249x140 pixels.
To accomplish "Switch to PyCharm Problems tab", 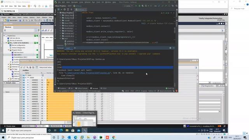I will [x=62, y=88].
